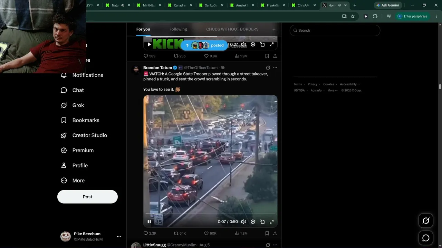
Task: Like the post with 9.9K likes
Action: point(210,56)
